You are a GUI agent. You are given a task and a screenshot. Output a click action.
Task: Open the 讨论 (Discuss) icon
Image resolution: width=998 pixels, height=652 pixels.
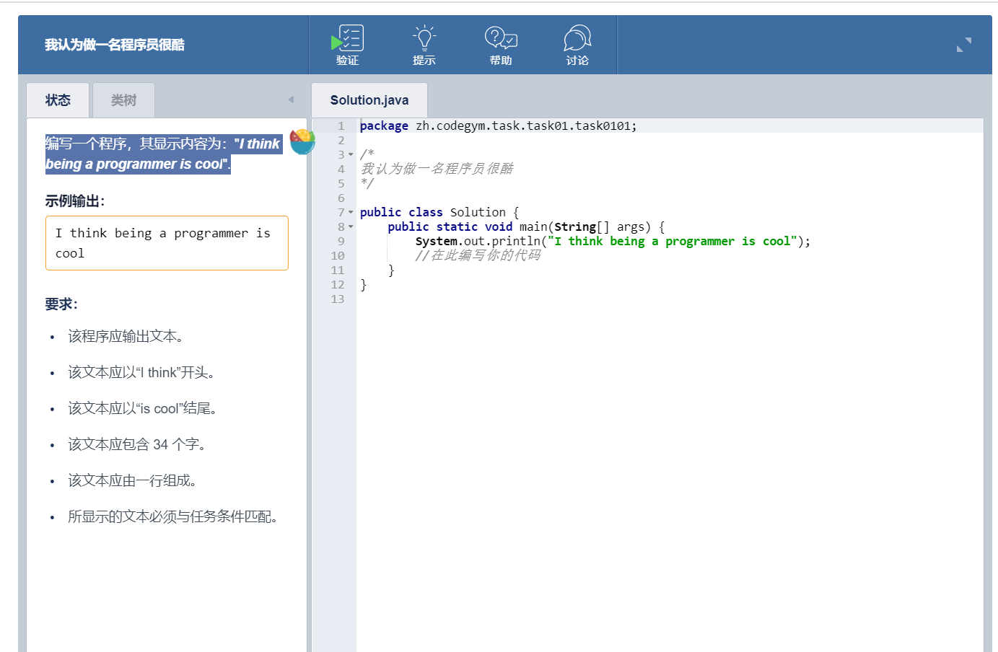[x=577, y=45]
